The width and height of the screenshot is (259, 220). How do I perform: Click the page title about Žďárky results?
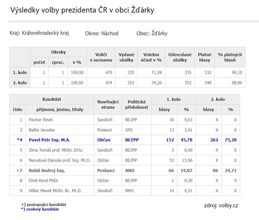tap(82, 10)
